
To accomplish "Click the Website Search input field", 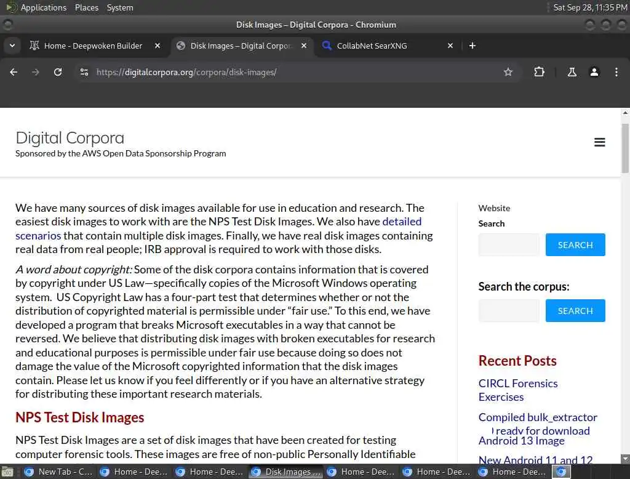I will (509, 244).
